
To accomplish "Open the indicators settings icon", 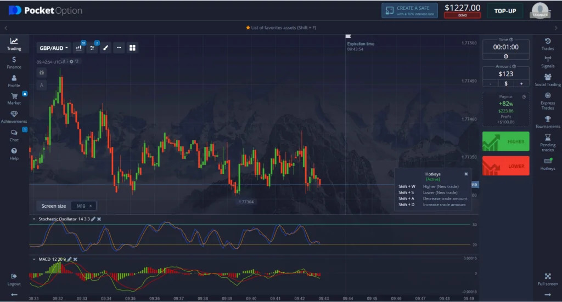I will point(93,48).
